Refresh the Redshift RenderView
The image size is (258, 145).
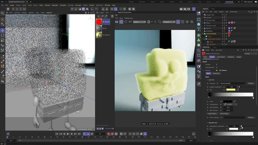click(x=126, y=22)
